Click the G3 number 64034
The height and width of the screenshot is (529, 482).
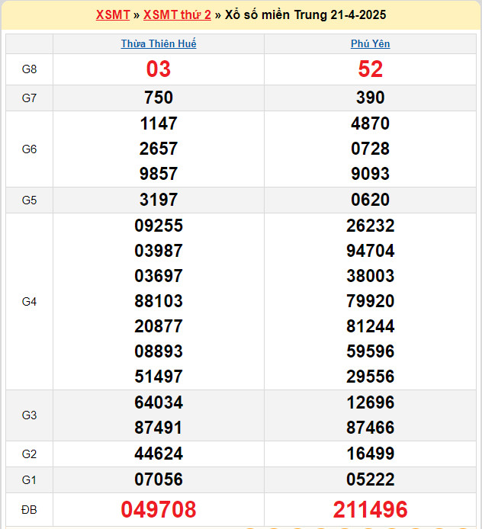click(159, 402)
